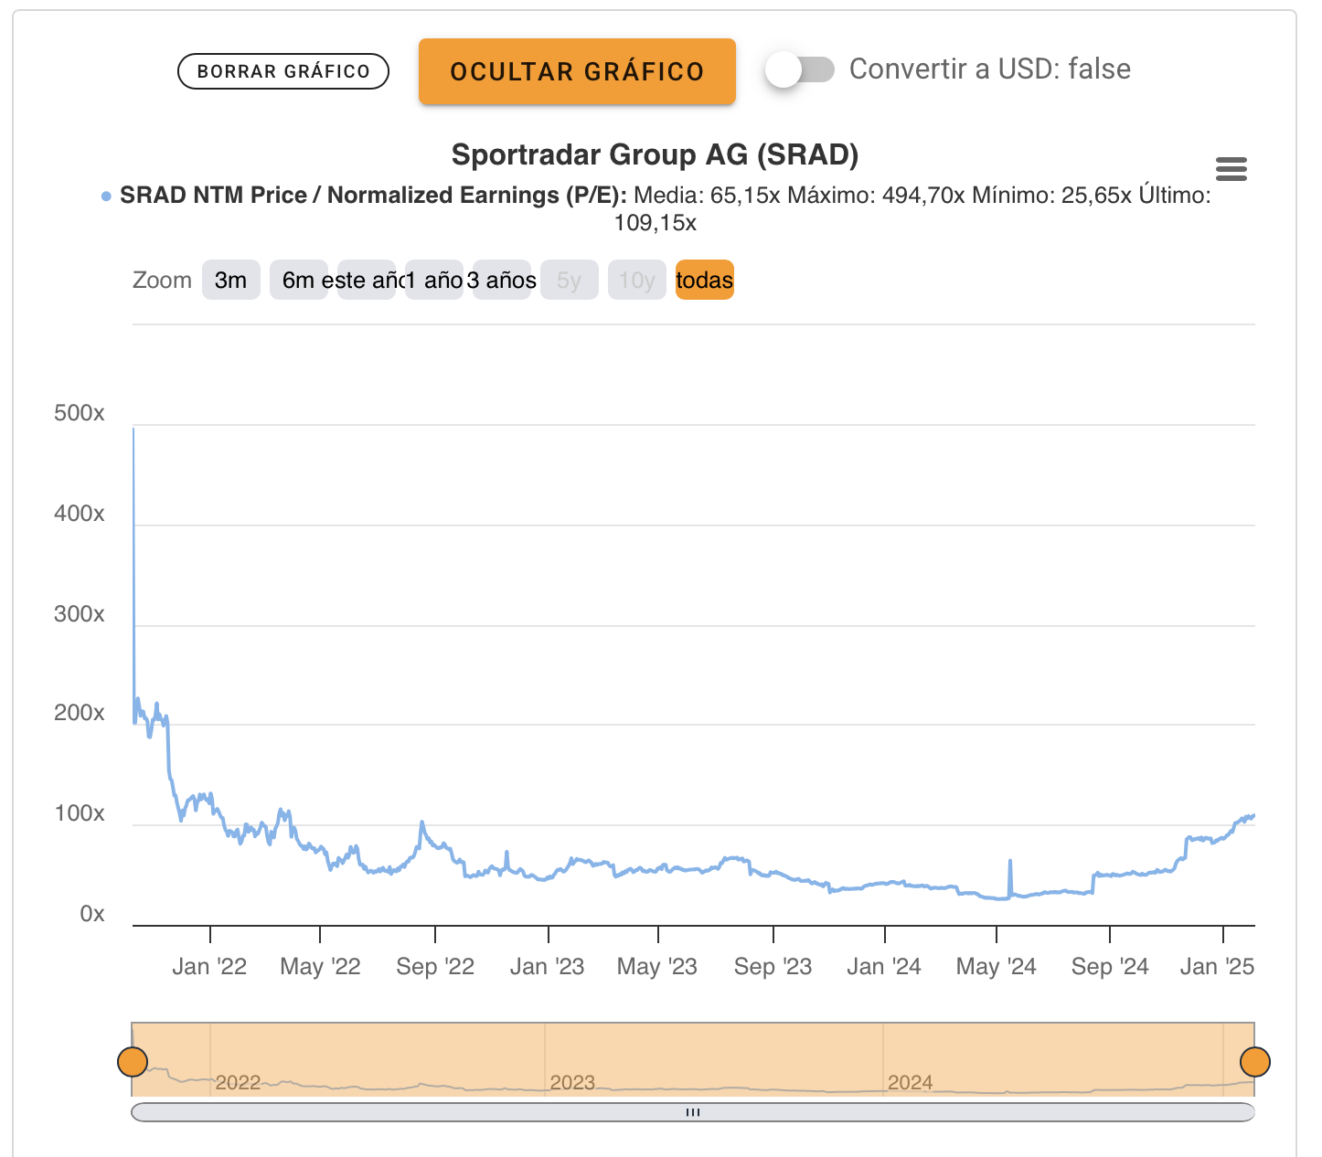Grab the left navigator range handle
This screenshot has width=1322, height=1157.
133,1062
